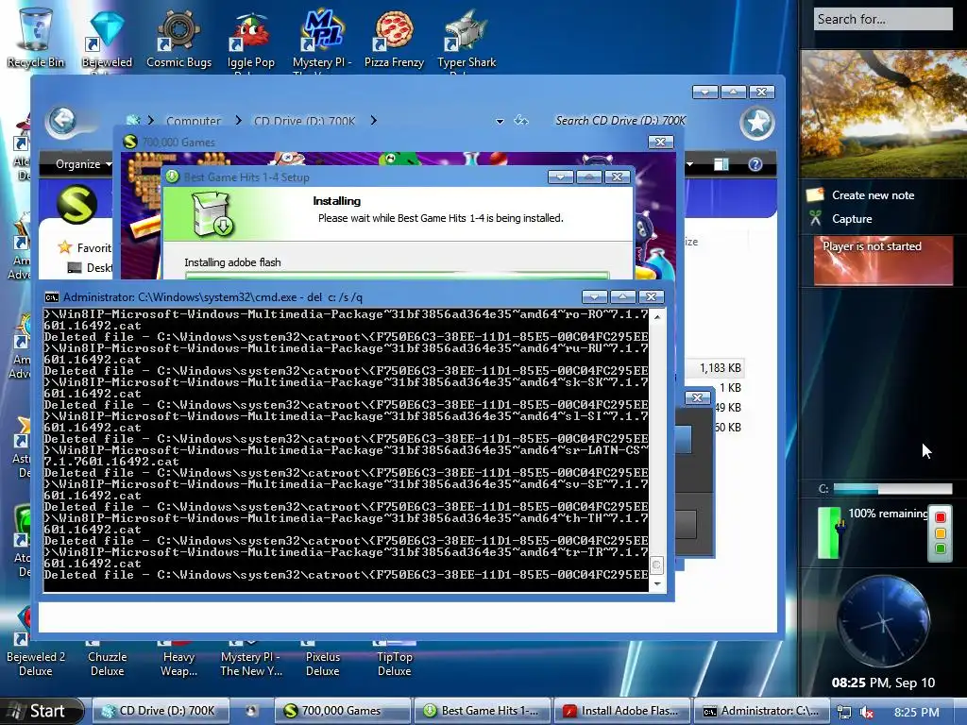Close the 700,000 Games window
Screen dimensions: 967x725
(660, 142)
